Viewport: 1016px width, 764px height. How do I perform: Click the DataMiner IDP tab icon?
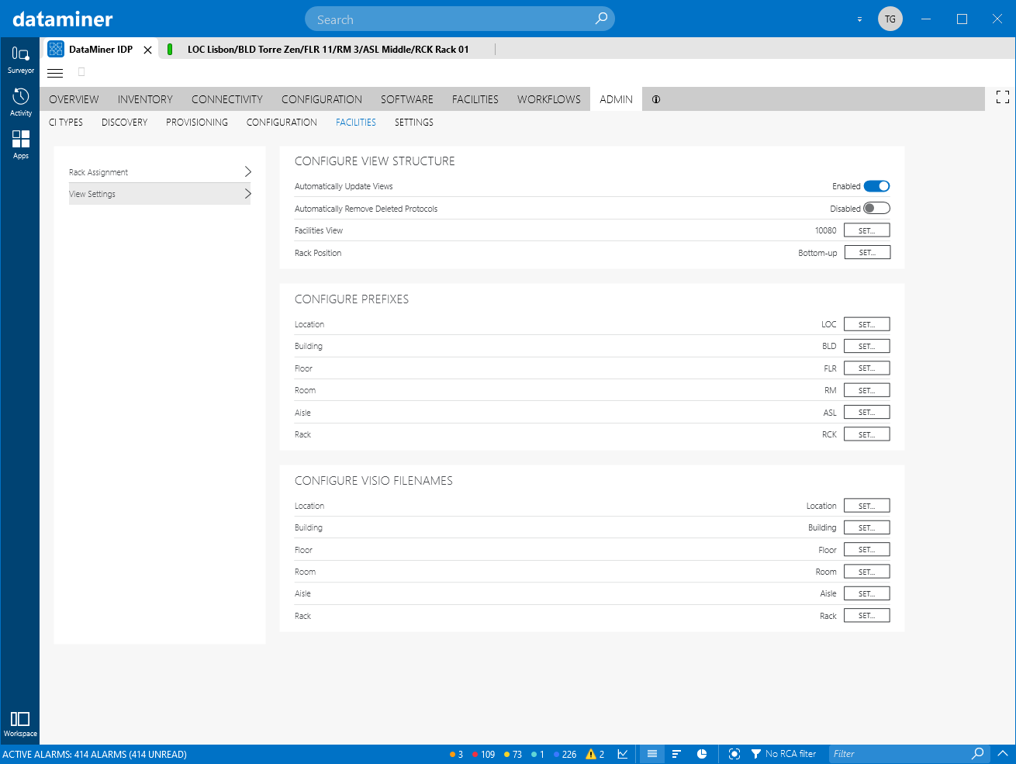[56, 49]
